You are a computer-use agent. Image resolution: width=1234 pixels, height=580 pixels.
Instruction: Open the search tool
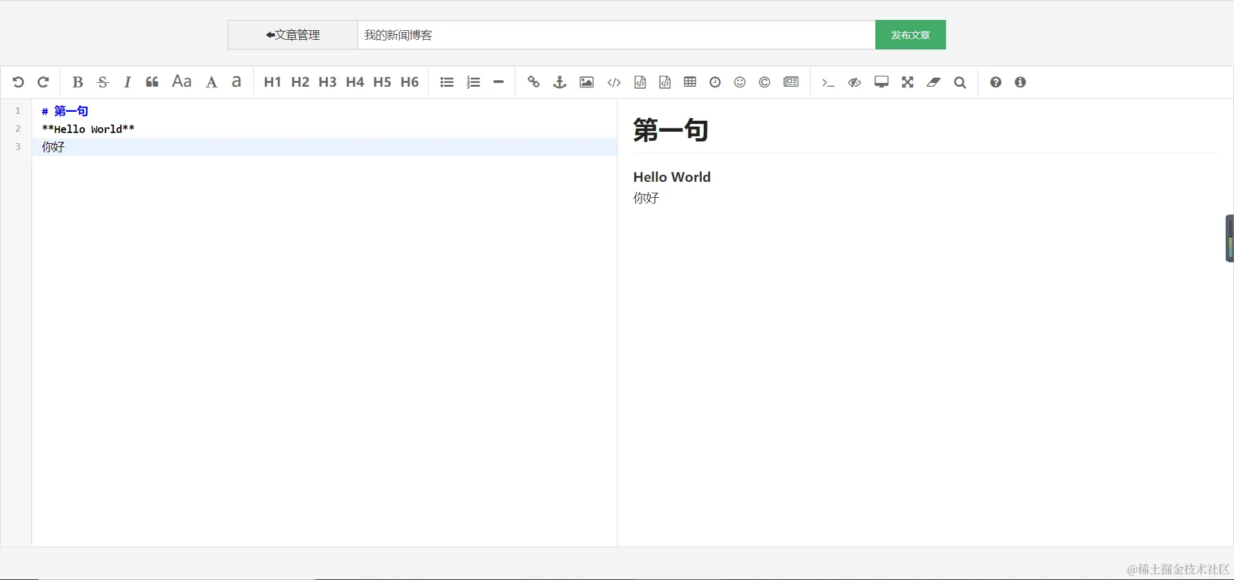pos(960,82)
